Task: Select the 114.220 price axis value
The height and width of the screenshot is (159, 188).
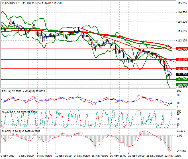Action: pos(182,22)
